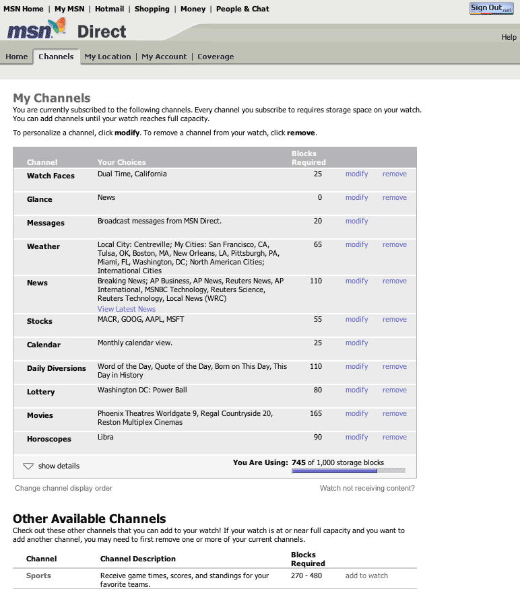This screenshot has height=593, width=520.
Task: Modify the Lottery channel
Action: pyautogui.click(x=356, y=390)
